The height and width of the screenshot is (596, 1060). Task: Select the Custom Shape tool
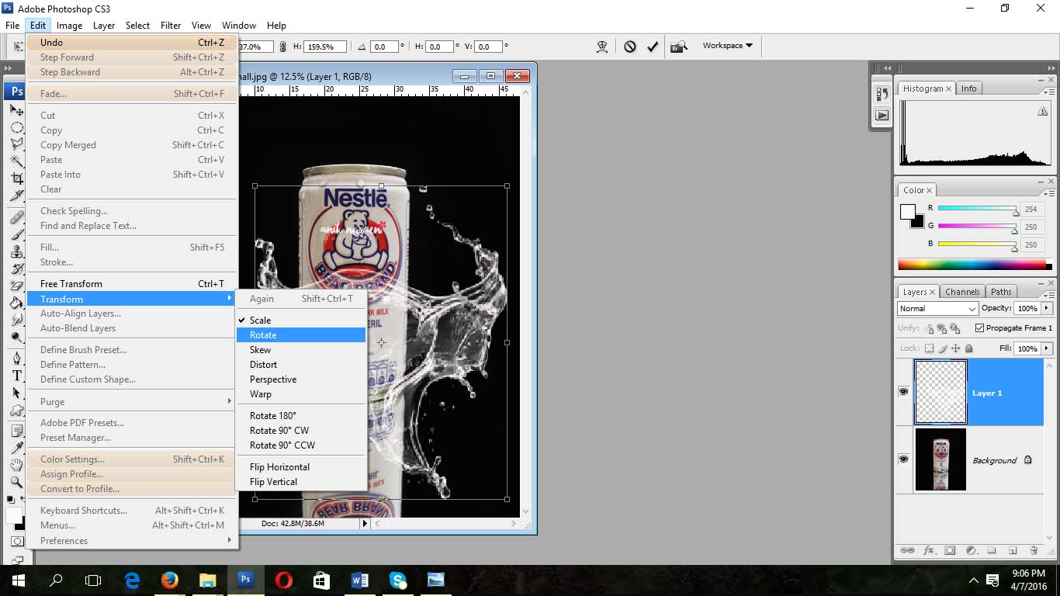16,410
